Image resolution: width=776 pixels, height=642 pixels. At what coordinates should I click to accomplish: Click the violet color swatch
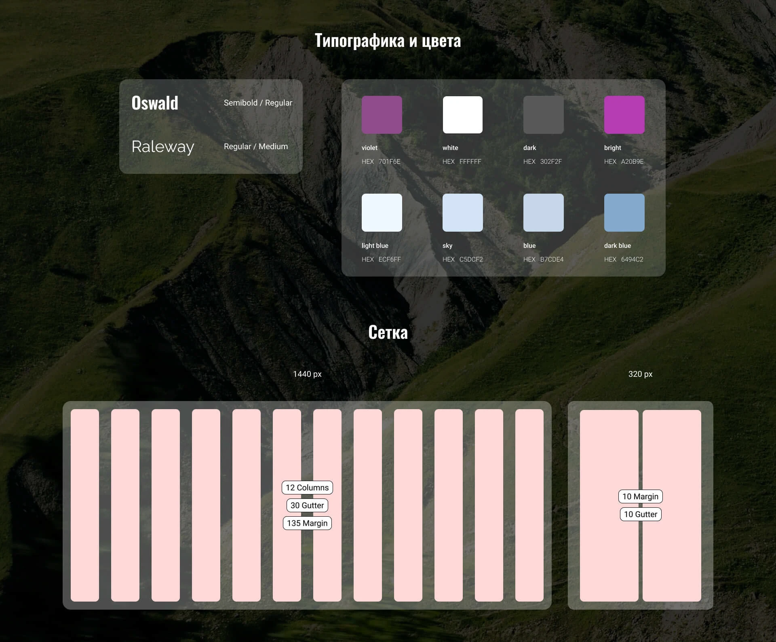point(382,115)
